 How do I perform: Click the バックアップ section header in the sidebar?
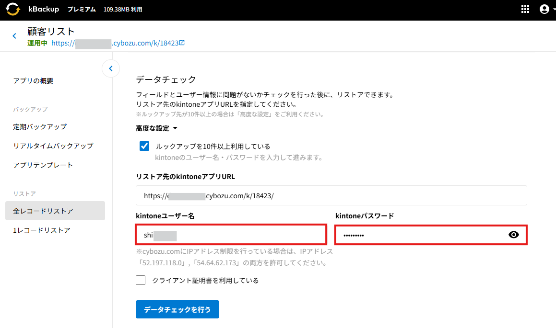(x=31, y=109)
